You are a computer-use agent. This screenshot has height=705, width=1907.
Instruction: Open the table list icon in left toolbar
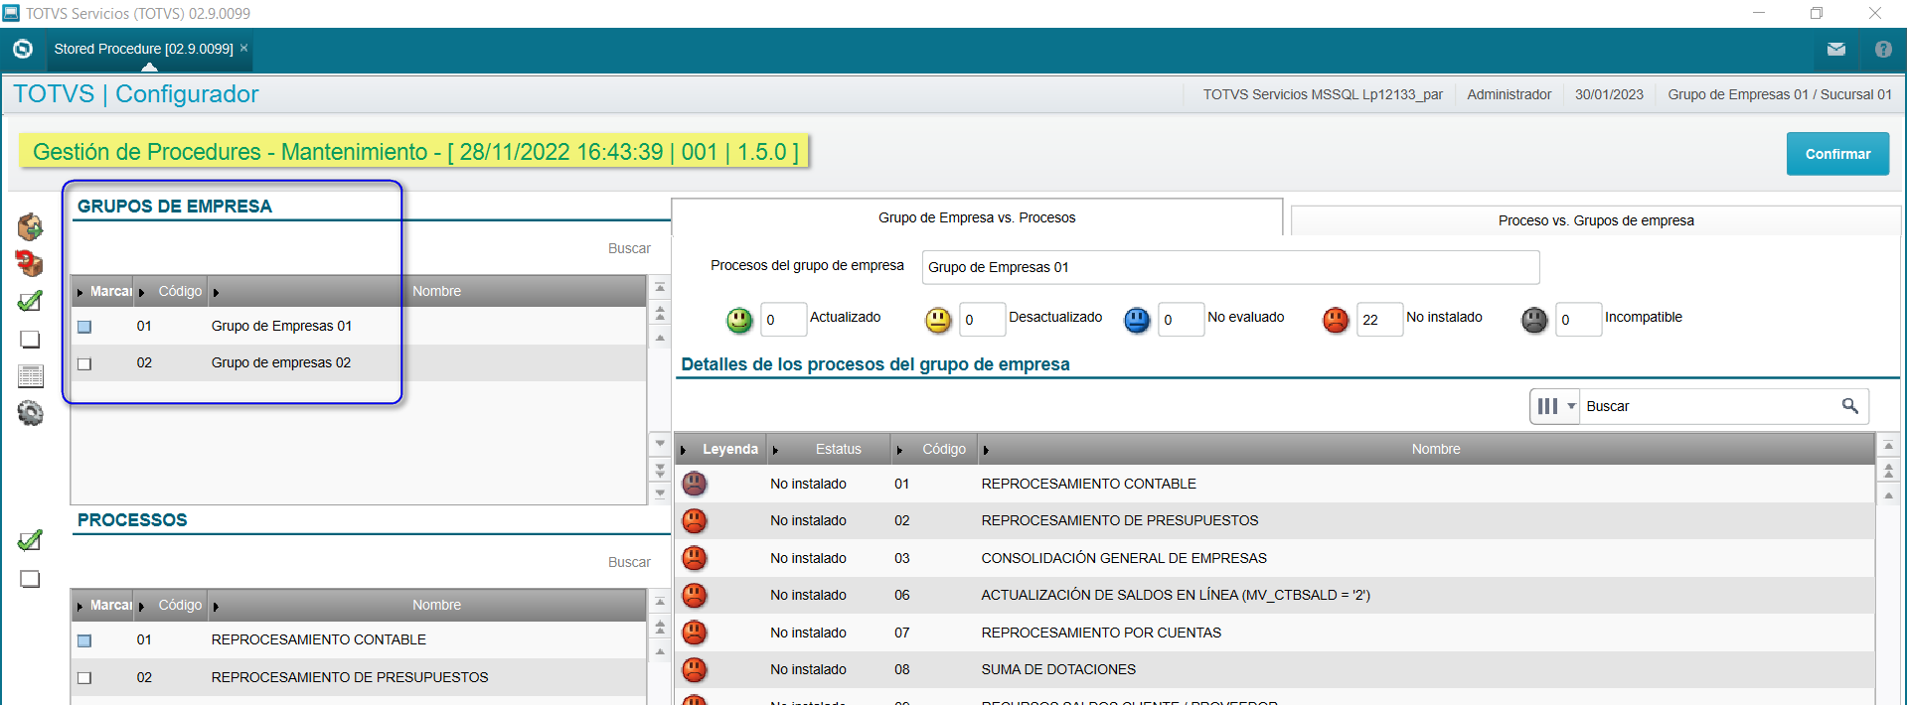(x=31, y=376)
